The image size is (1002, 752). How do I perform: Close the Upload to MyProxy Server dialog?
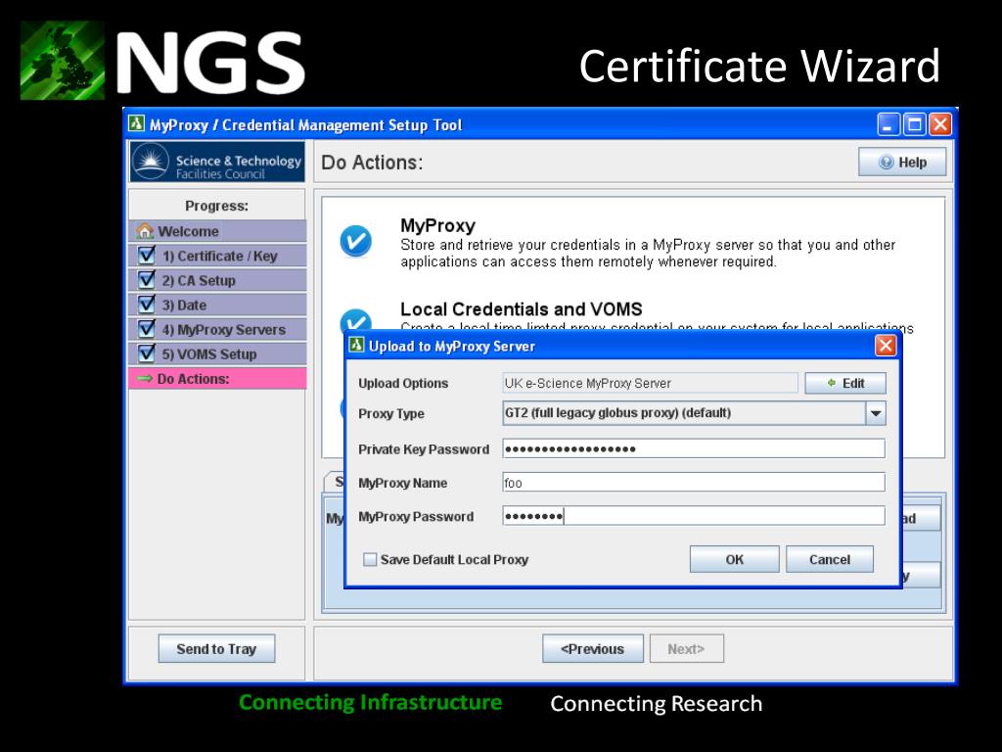[885, 346]
